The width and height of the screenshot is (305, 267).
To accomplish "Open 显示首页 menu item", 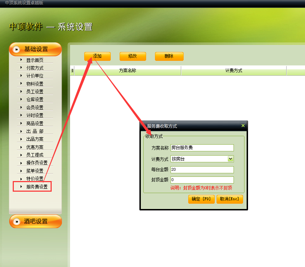I will 35,60.
